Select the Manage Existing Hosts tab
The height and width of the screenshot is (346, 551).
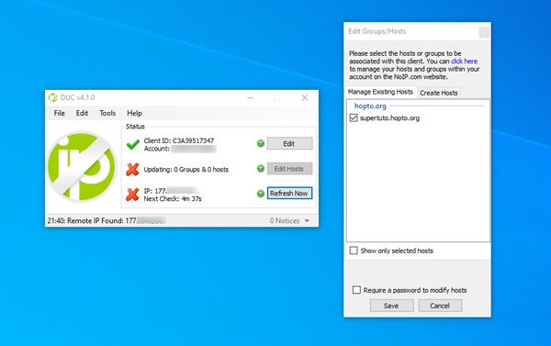pos(380,92)
